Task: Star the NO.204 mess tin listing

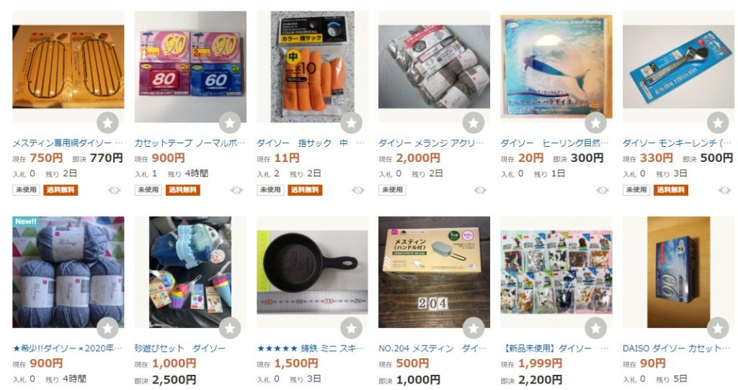Action: 474,328
